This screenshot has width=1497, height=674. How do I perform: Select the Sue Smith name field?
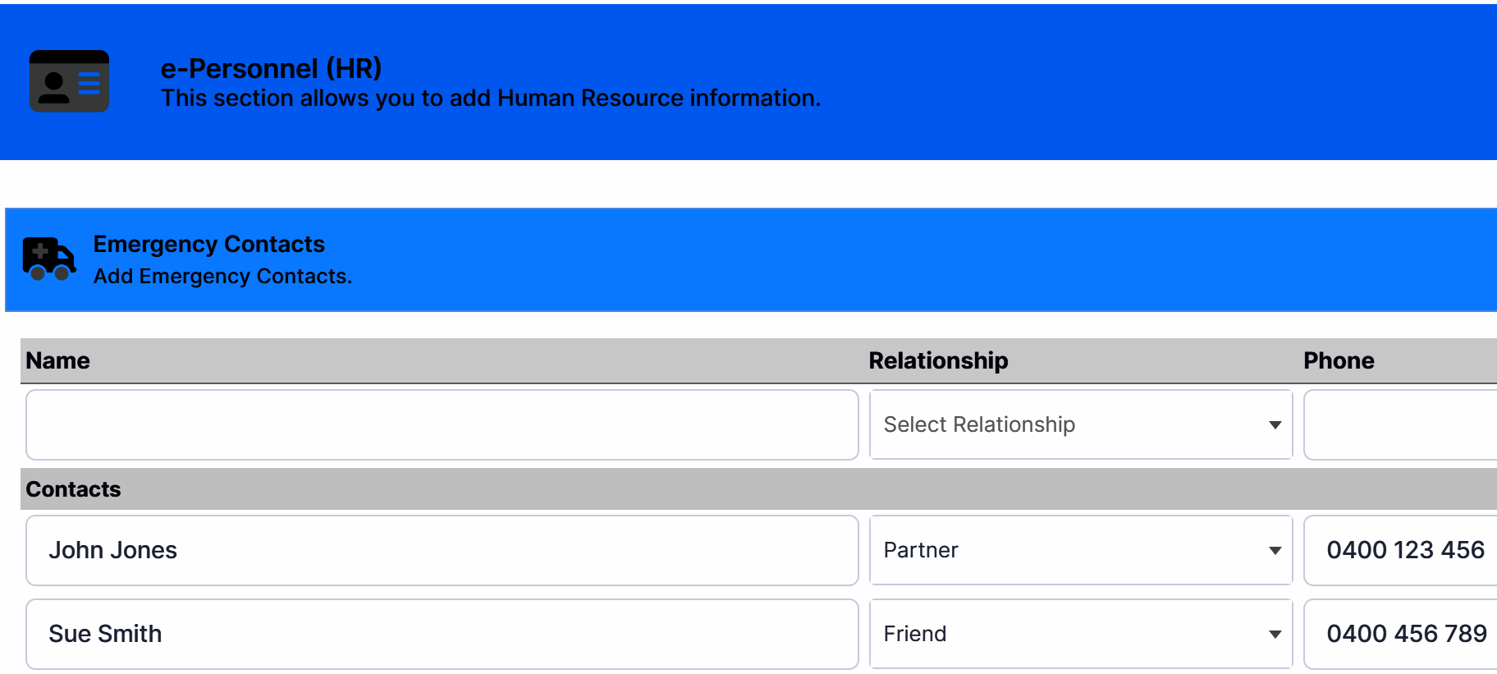pos(442,634)
